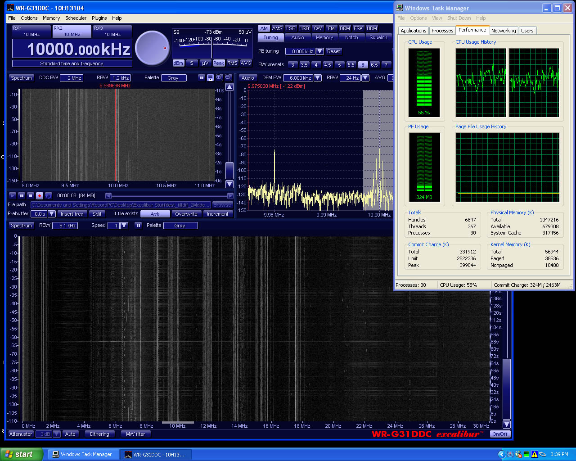The image size is (576, 461).
Task: Open the Scheduler menu
Action: pyautogui.click(x=76, y=18)
